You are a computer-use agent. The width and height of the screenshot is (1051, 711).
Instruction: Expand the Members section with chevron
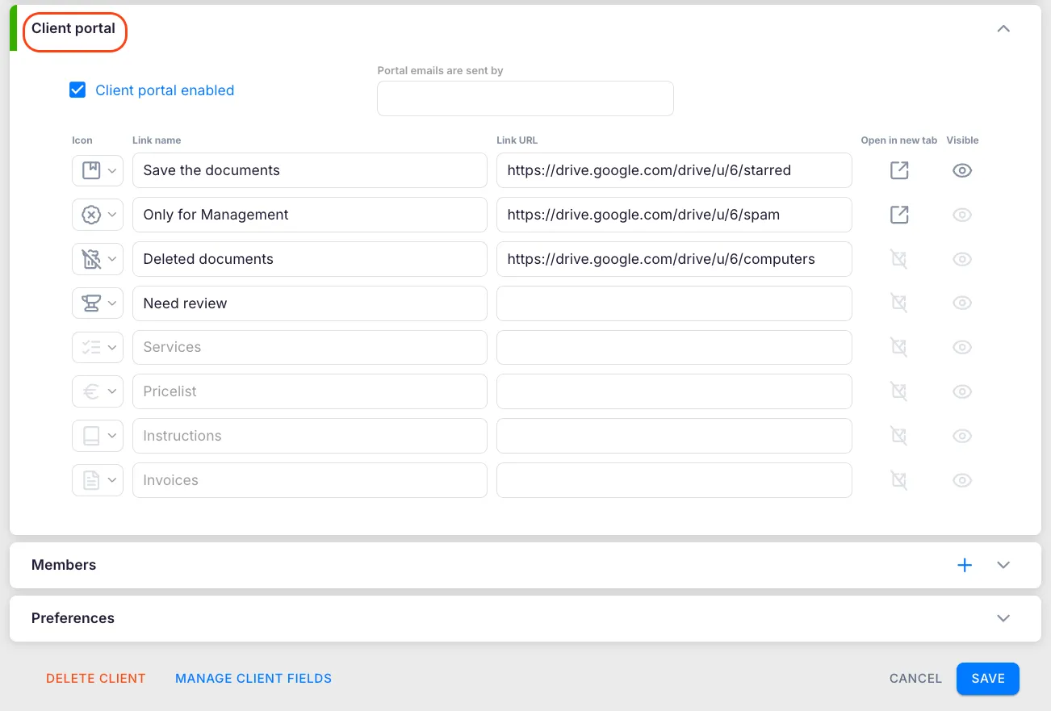click(1003, 565)
